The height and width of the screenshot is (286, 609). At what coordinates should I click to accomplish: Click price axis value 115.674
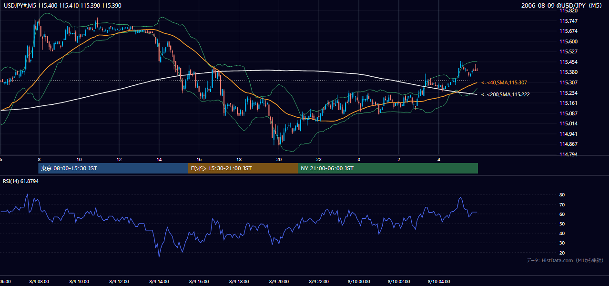tap(568, 31)
